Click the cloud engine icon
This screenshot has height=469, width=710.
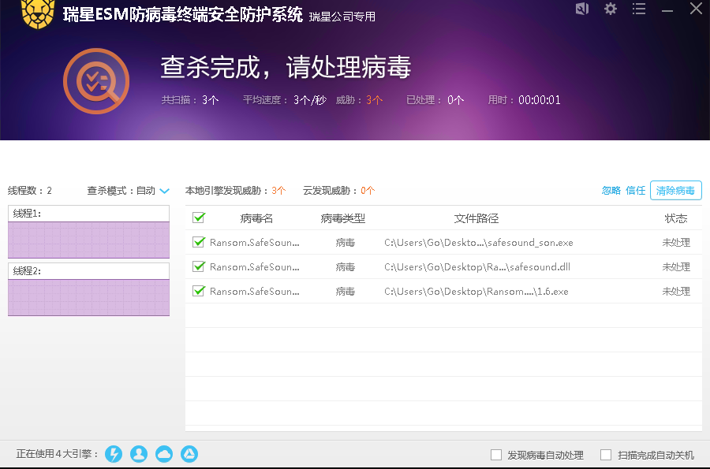pyautogui.click(x=164, y=454)
